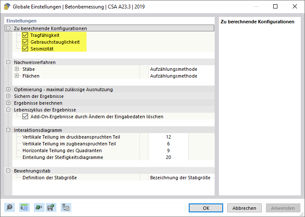
Task: Edit value 20 for Steifigkeitsdiagramme
Action: click(x=168, y=157)
